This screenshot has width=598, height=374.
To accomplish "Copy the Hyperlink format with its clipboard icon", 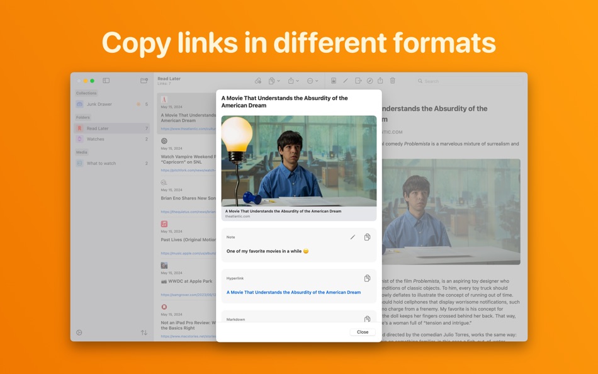I will click(x=367, y=278).
